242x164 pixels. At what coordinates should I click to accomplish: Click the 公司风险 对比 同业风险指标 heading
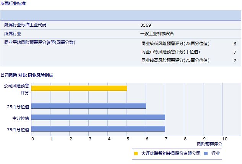(x=27, y=75)
